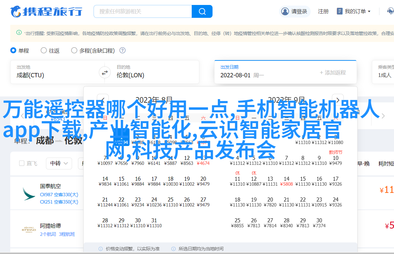Select August 16 in the calendar

[x=138, y=181]
